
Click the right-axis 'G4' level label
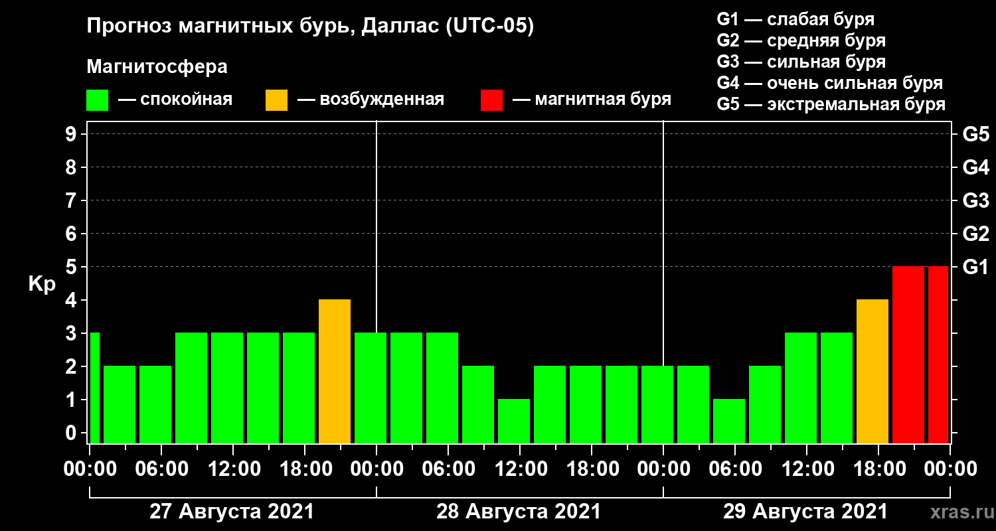pyautogui.click(x=975, y=167)
